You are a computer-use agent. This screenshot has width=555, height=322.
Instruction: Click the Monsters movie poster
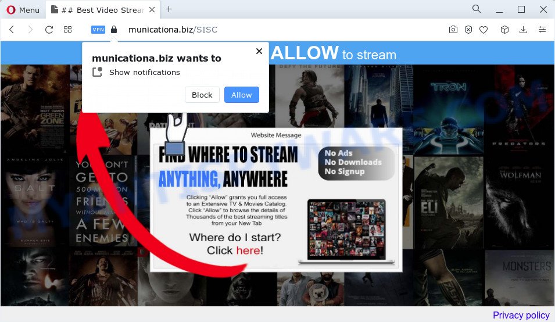pyautogui.click(x=520, y=277)
